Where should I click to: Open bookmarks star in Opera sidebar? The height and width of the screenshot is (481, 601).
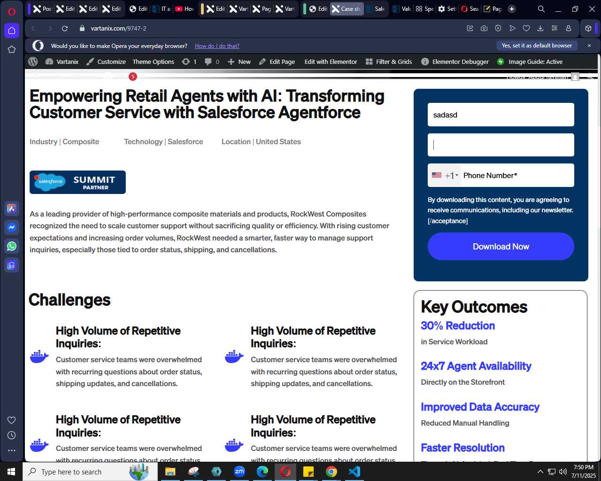pyautogui.click(x=12, y=49)
